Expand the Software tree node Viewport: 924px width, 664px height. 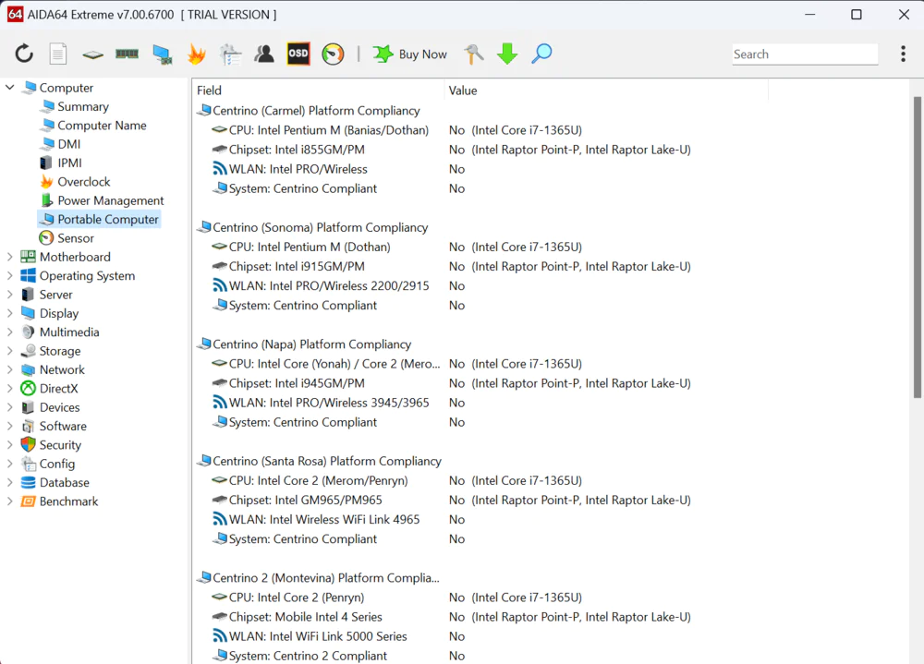[9, 427]
